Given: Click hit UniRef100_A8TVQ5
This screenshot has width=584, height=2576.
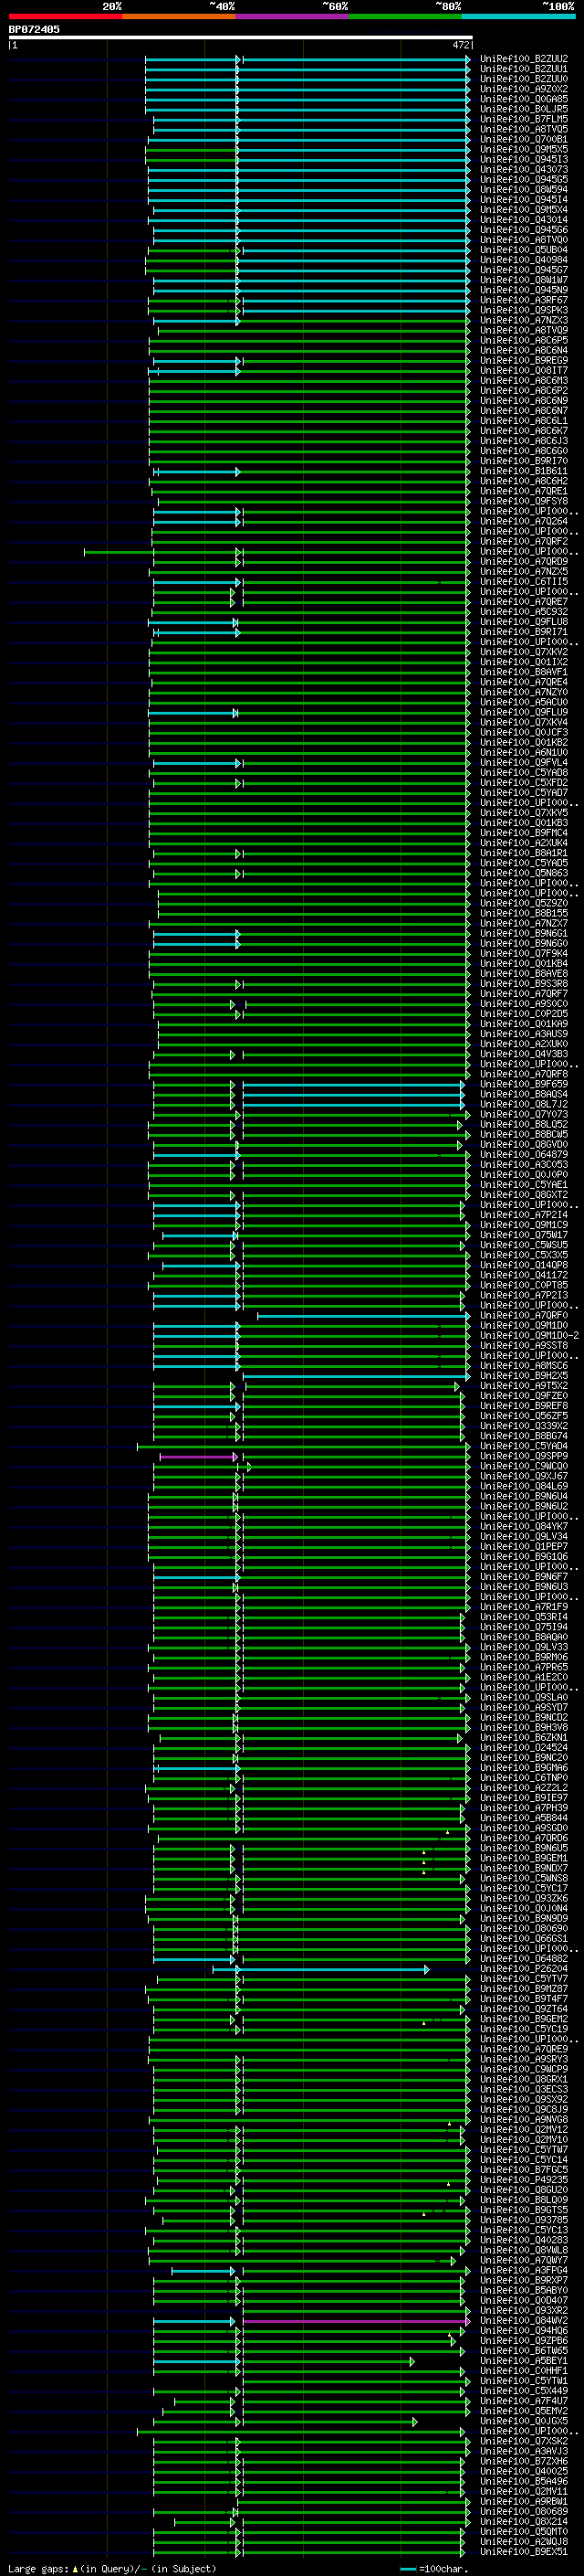Looking at the screenshot, I should coord(524,129).
